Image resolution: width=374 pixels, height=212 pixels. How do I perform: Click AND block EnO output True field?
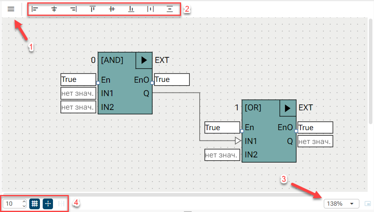[x=172, y=79]
